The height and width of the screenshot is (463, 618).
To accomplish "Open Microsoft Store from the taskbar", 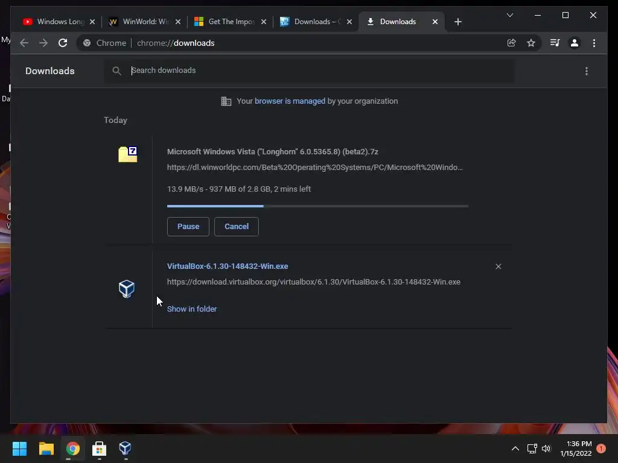I will tap(99, 449).
